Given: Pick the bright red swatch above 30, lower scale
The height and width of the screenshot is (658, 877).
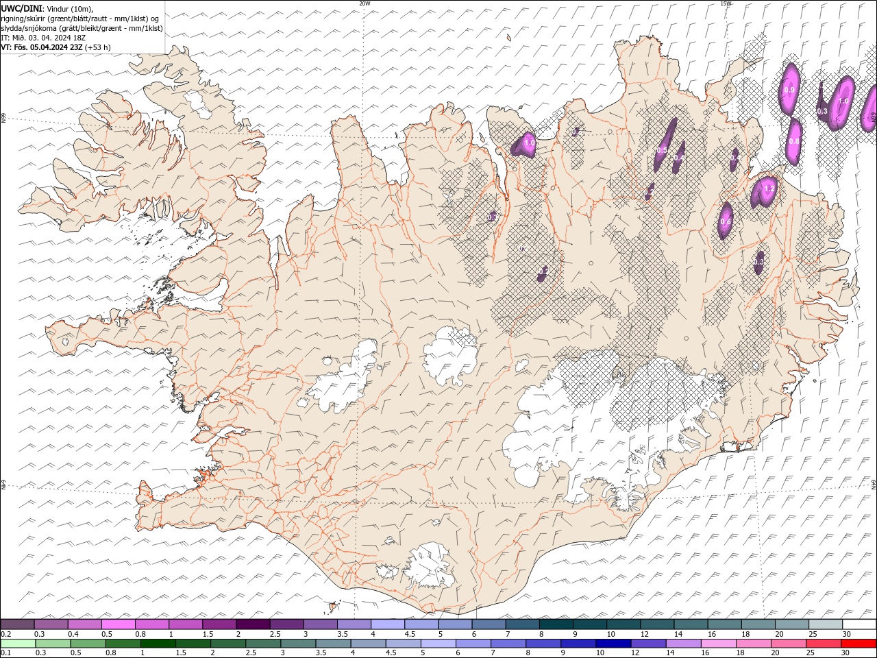Looking at the screenshot, I should tap(859, 644).
